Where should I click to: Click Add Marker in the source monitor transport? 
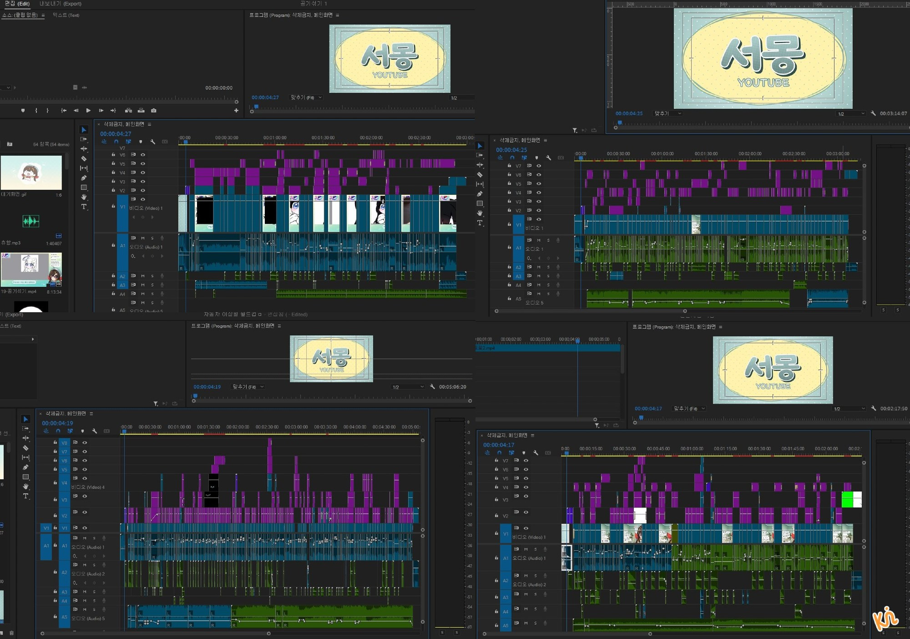23,111
